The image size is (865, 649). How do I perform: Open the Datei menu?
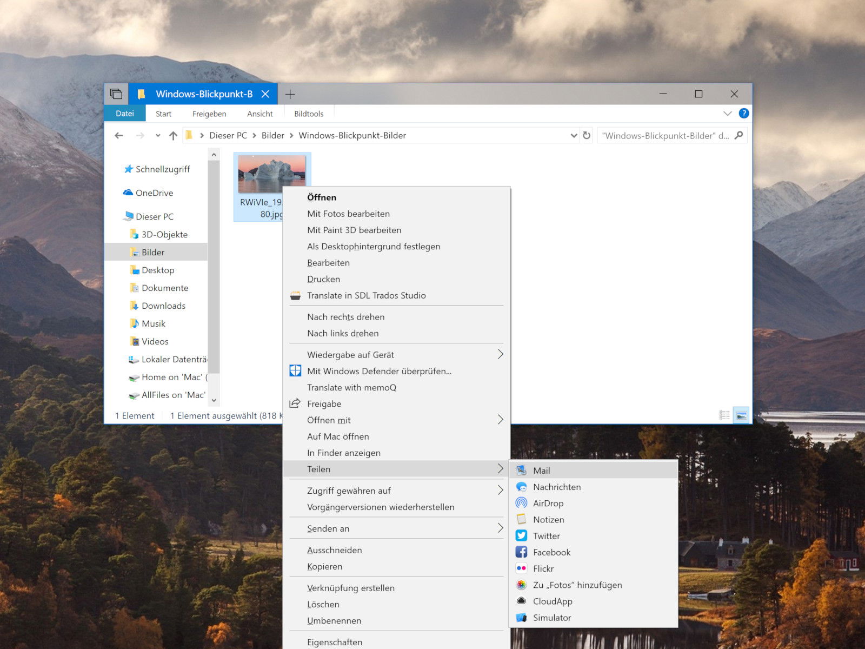[x=125, y=114]
